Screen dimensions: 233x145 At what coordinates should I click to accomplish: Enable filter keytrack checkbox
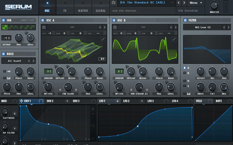point(185,94)
